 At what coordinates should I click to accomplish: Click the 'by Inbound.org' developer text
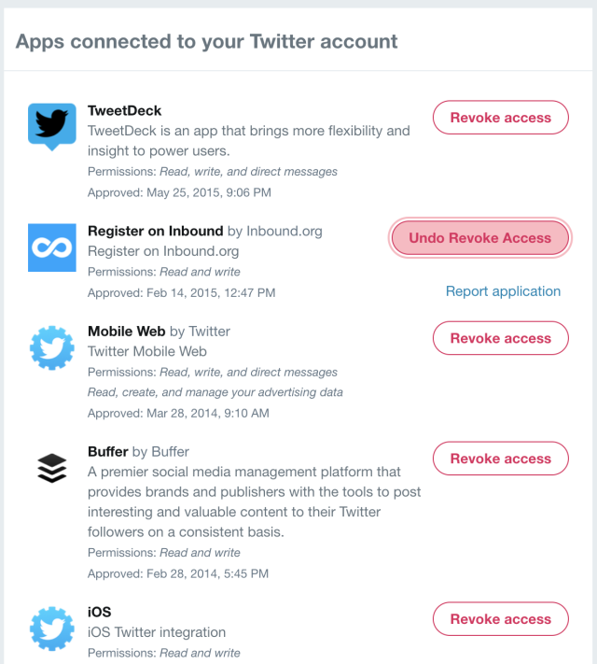pyautogui.click(x=275, y=232)
